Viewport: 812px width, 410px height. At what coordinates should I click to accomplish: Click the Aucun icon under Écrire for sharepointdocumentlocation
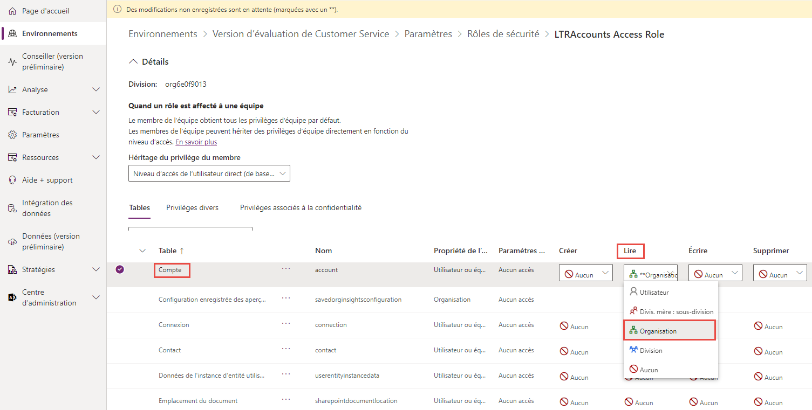(693, 402)
